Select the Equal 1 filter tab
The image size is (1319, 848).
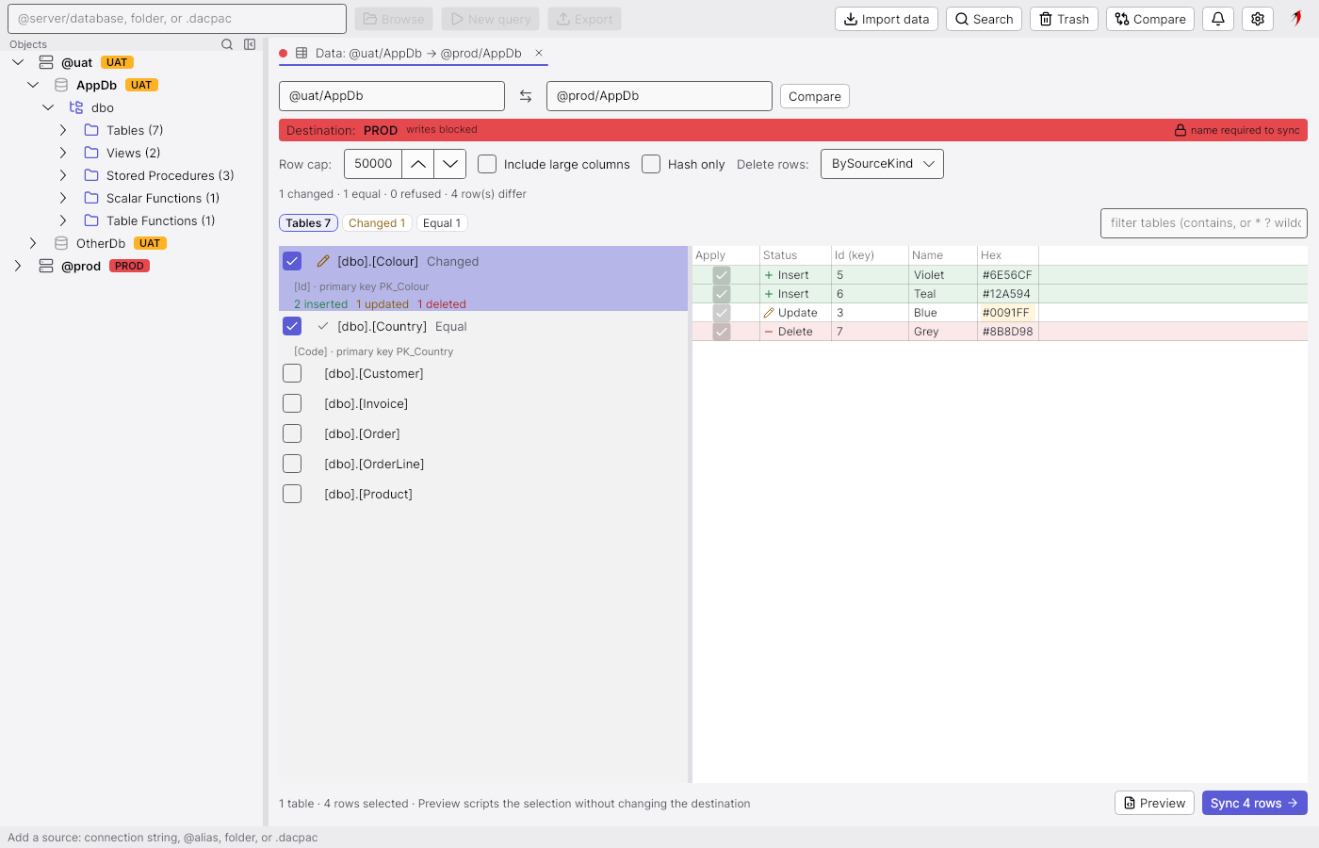[x=442, y=223]
